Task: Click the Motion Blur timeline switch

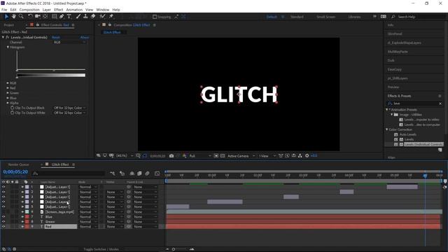Action: tap(147, 174)
